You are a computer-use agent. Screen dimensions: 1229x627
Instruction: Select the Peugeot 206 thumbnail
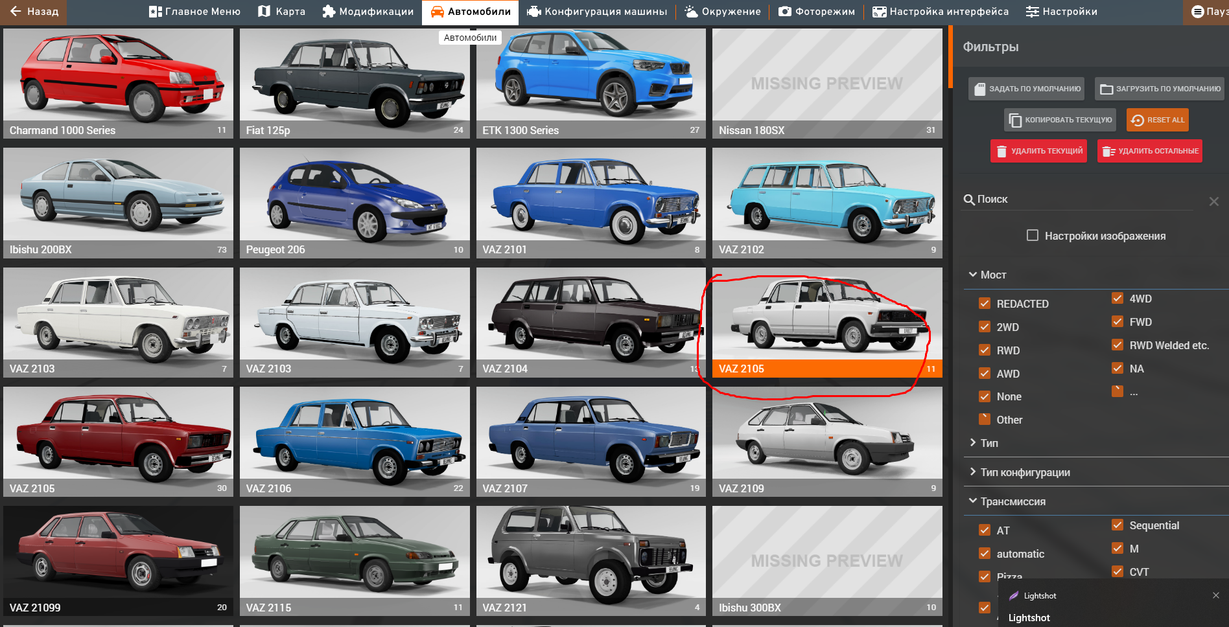coord(355,203)
